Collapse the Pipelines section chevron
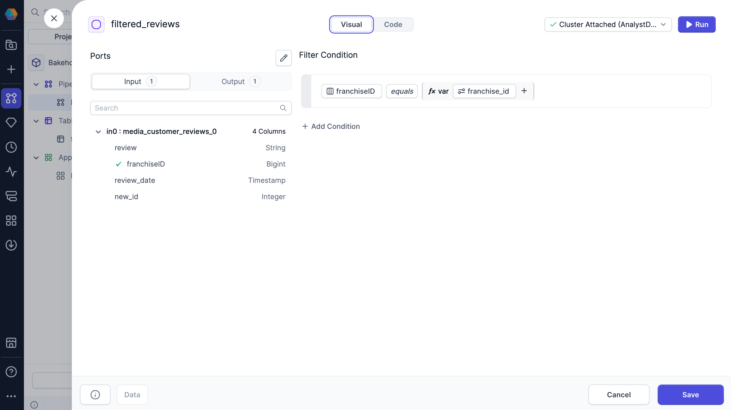The image size is (731, 410). pos(36,84)
